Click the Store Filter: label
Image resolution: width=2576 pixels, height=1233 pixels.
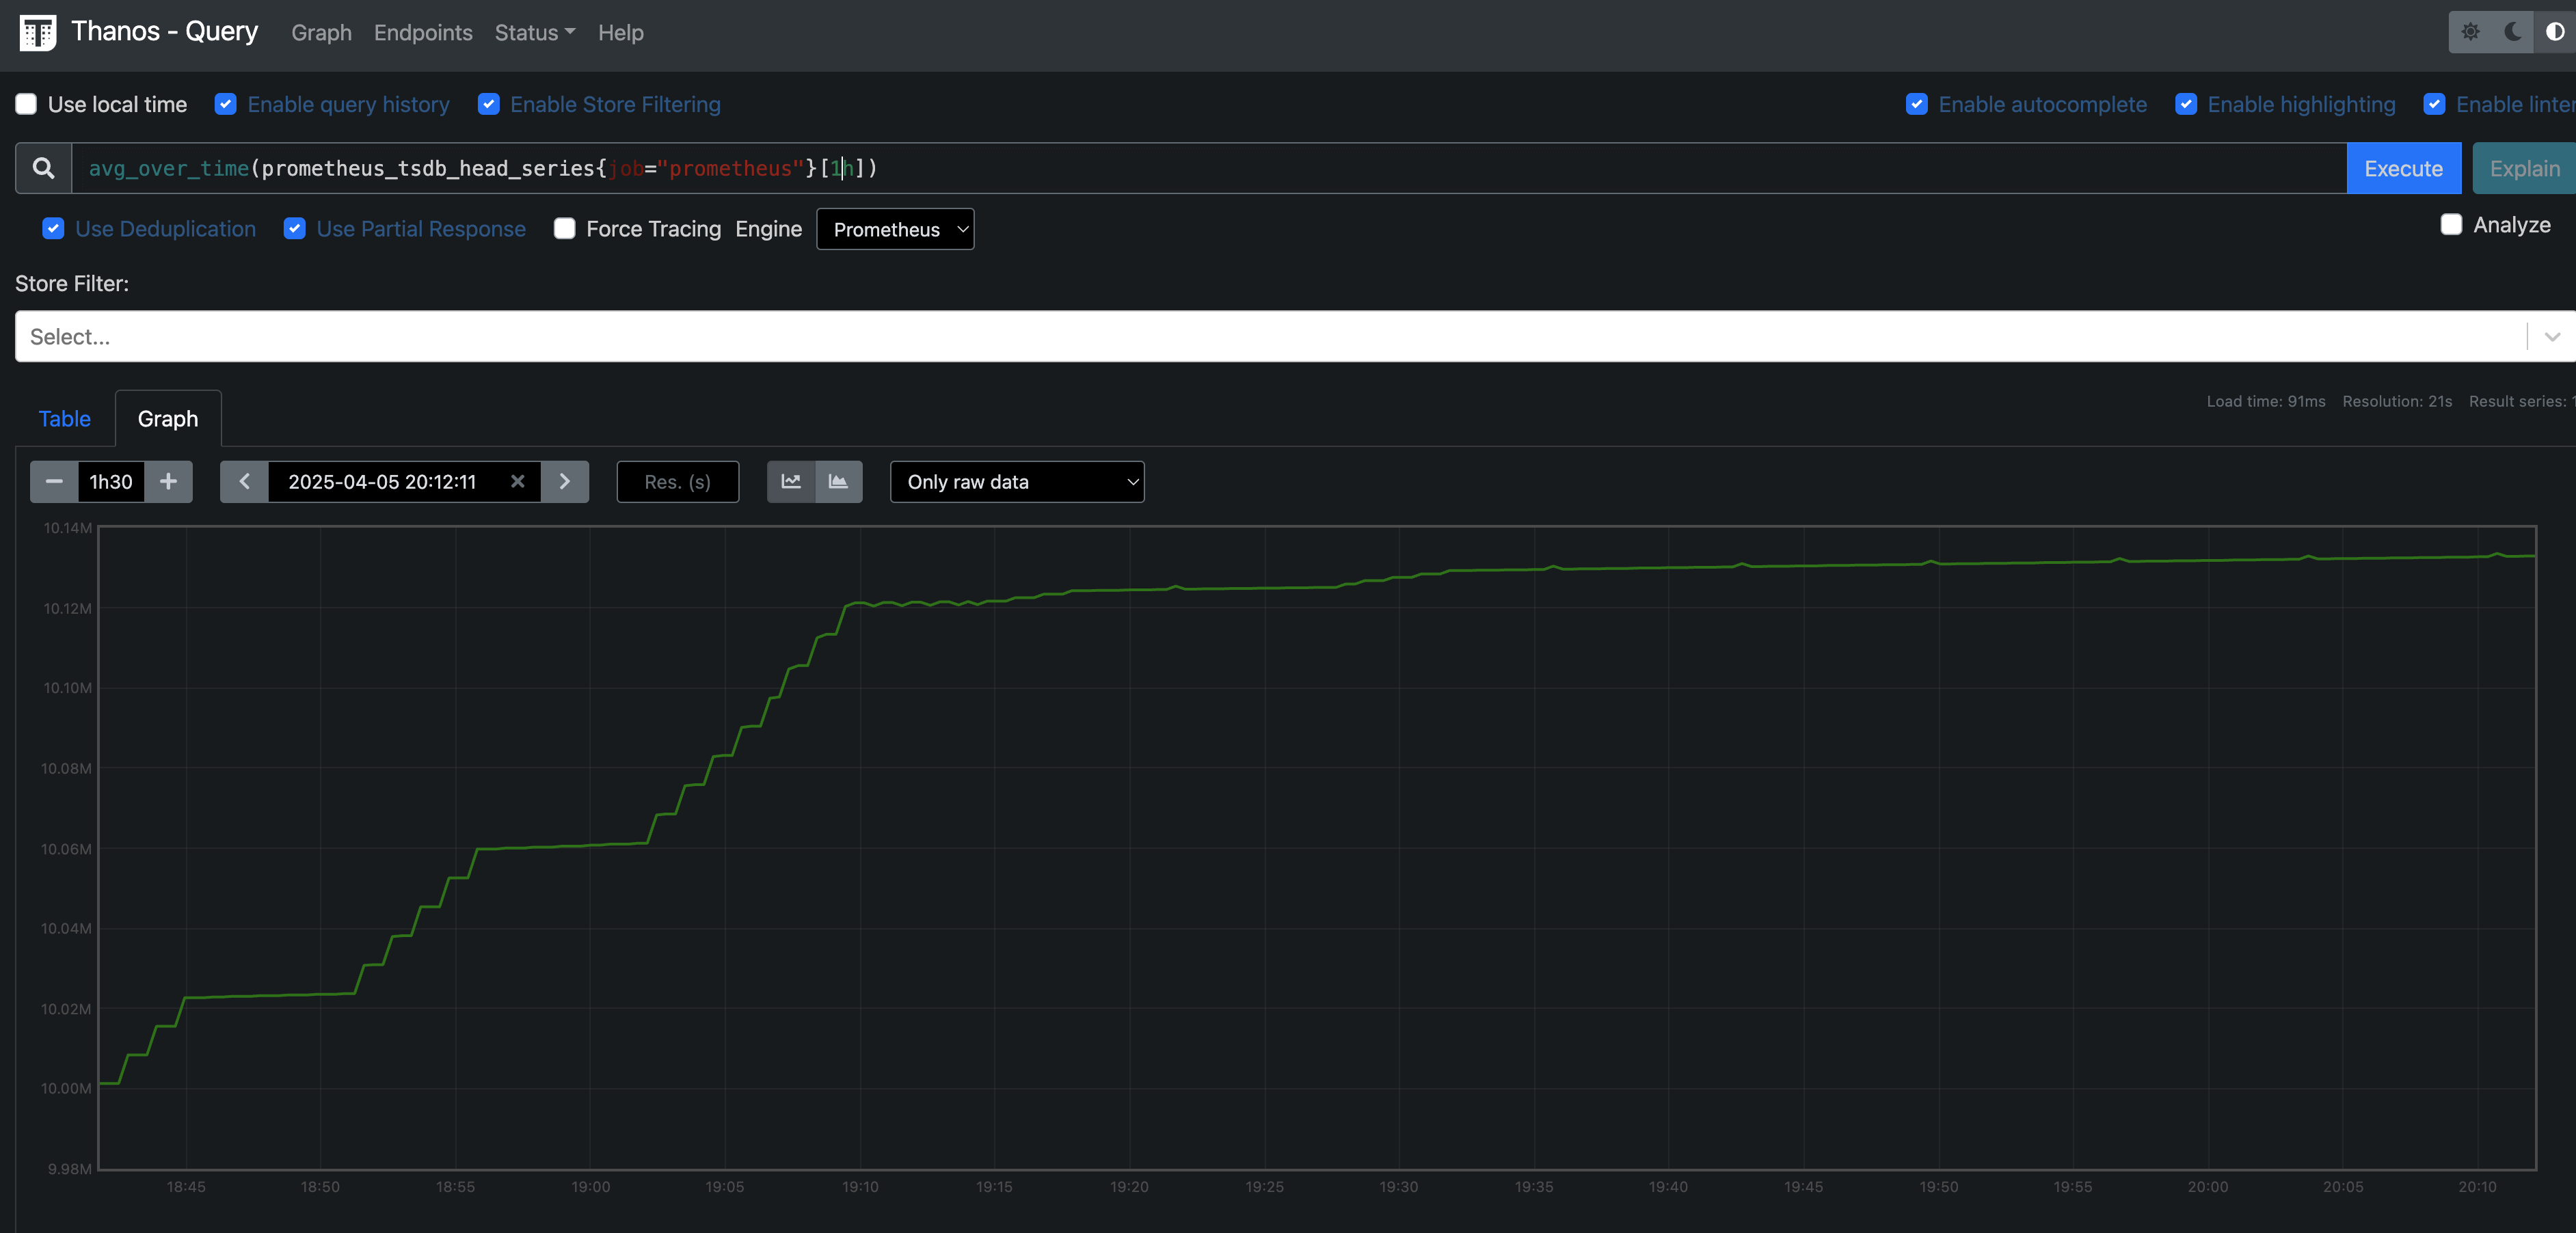point(72,284)
